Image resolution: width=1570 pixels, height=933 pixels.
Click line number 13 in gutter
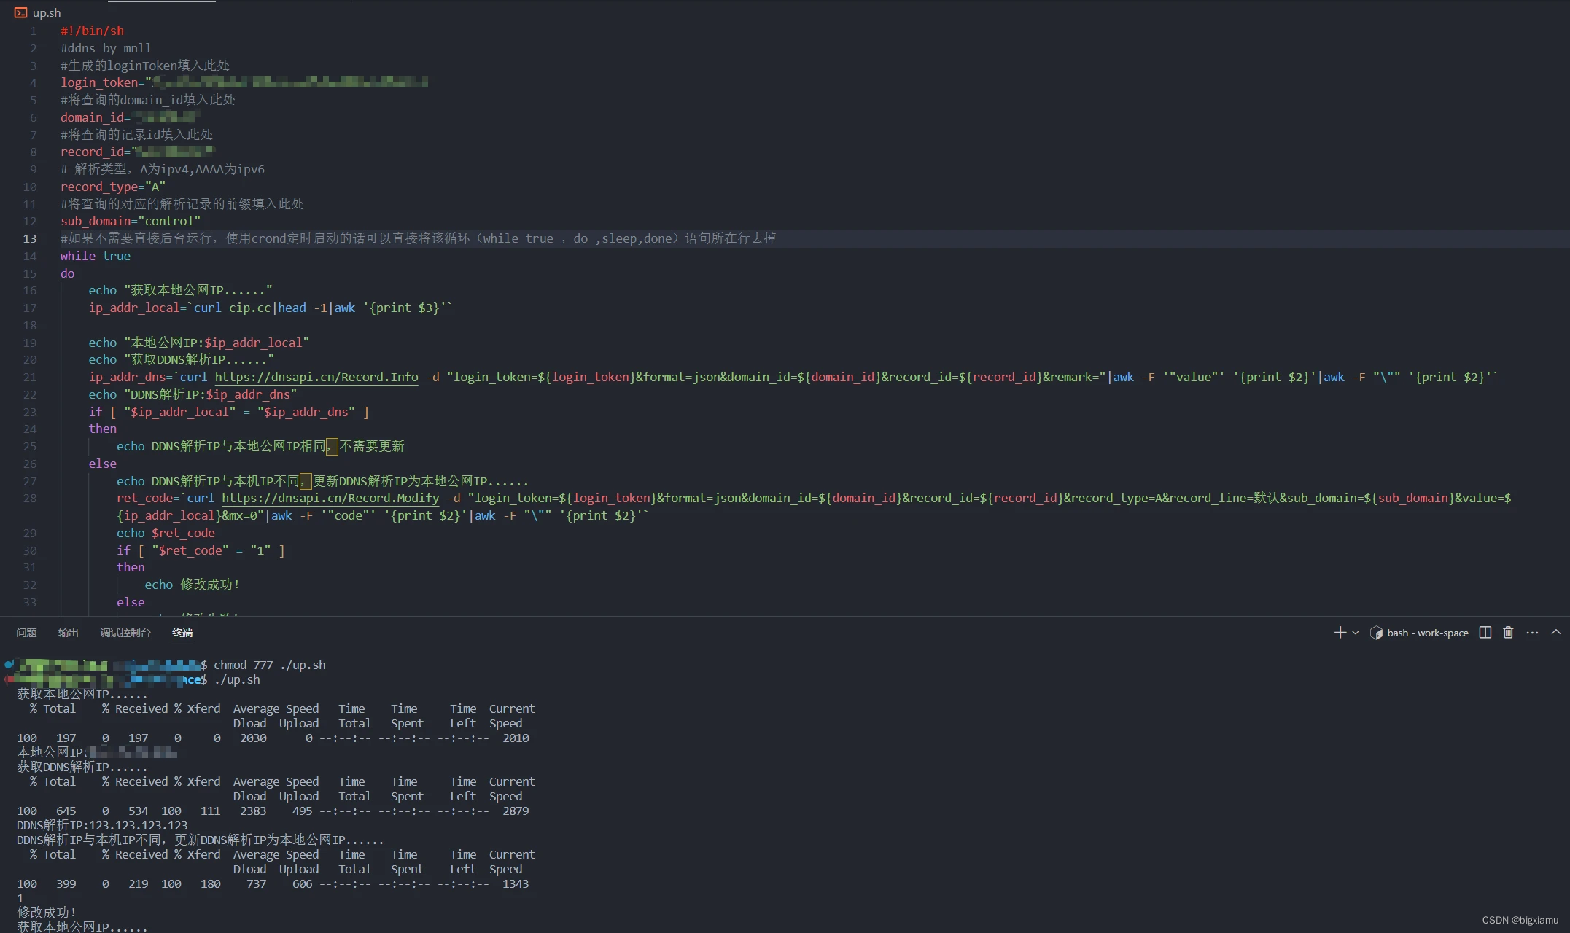coord(29,238)
